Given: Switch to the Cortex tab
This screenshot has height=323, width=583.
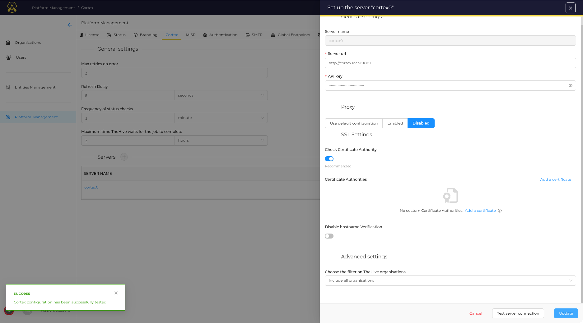Looking at the screenshot, I should pos(171,35).
